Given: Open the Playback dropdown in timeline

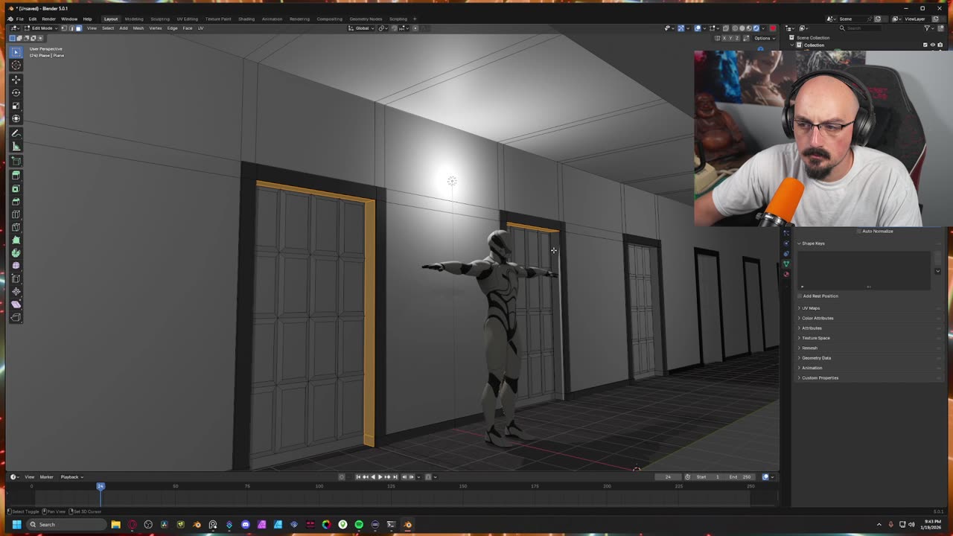Looking at the screenshot, I should click(x=71, y=477).
